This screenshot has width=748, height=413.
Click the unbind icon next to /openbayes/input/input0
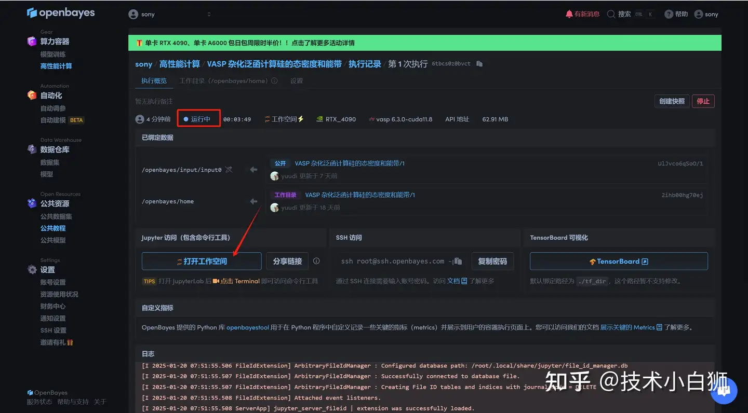pos(229,170)
